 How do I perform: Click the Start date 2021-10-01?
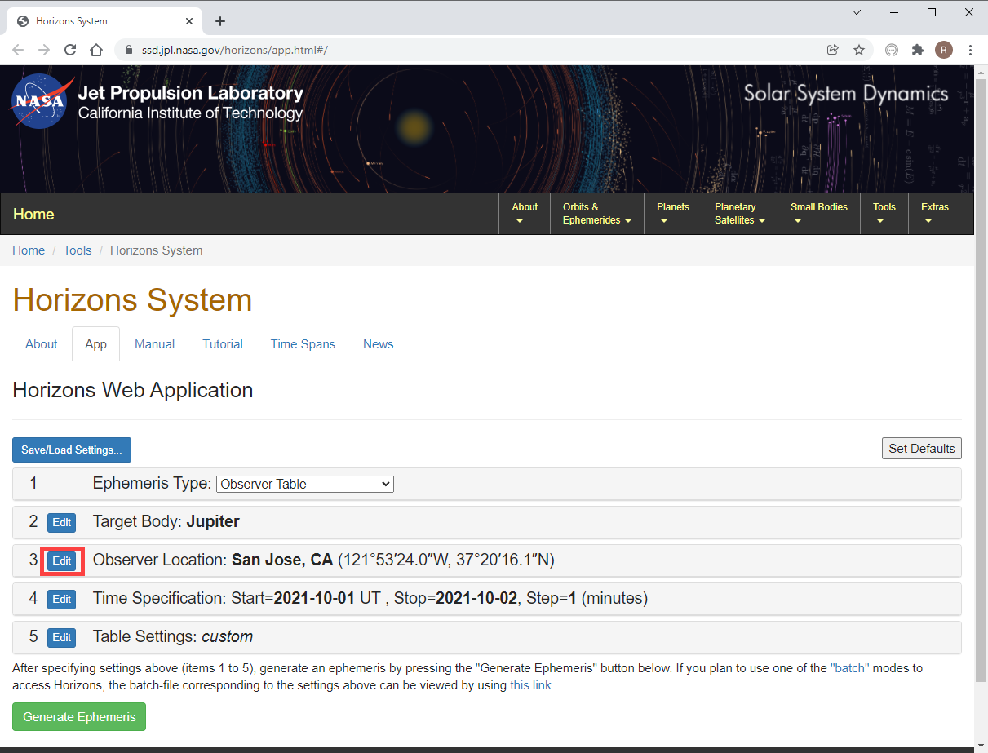point(314,598)
